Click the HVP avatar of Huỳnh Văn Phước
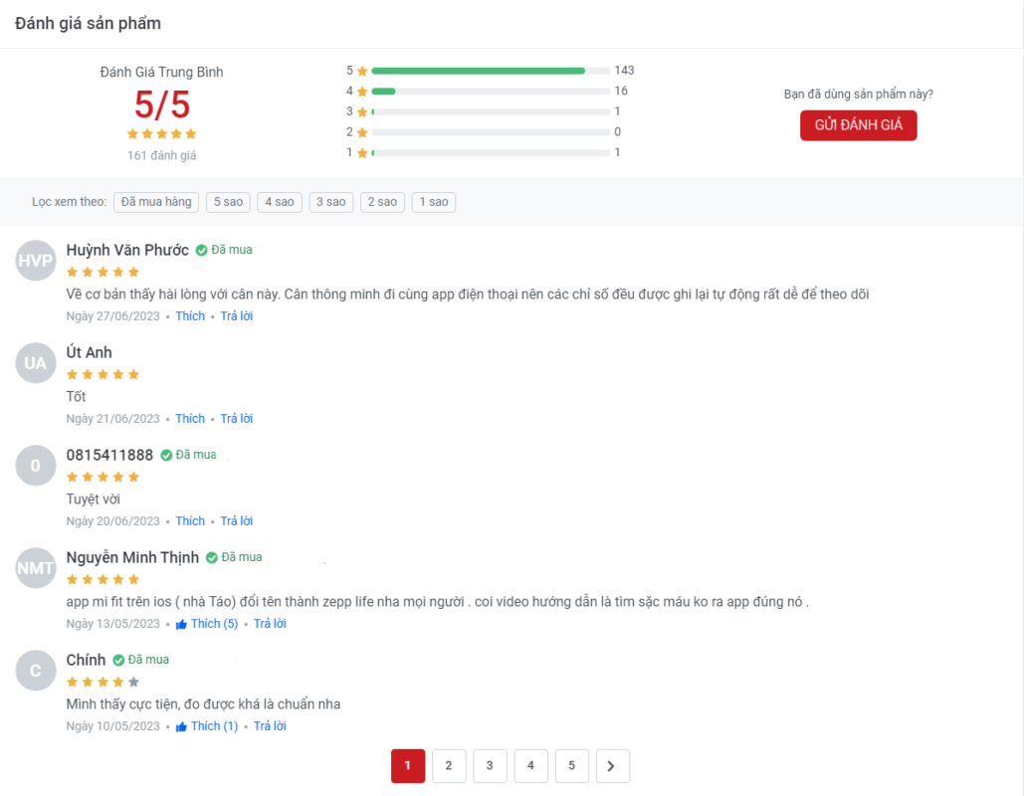 point(36,261)
